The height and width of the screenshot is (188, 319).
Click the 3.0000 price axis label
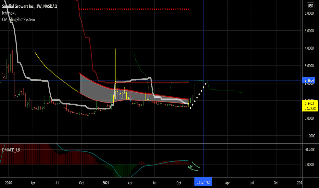click(x=309, y=66)
